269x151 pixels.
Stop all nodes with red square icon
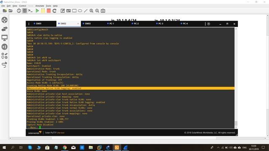pyautogui.click(x=49, y=11)
